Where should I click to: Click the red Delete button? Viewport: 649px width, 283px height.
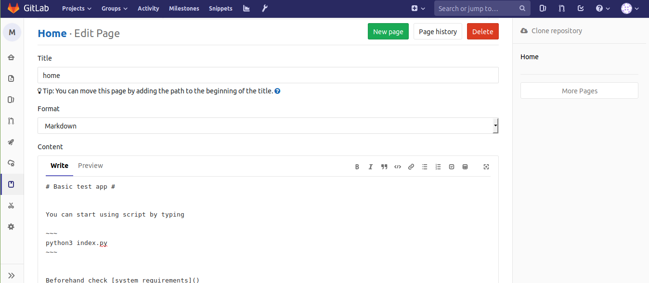(482, 31)
